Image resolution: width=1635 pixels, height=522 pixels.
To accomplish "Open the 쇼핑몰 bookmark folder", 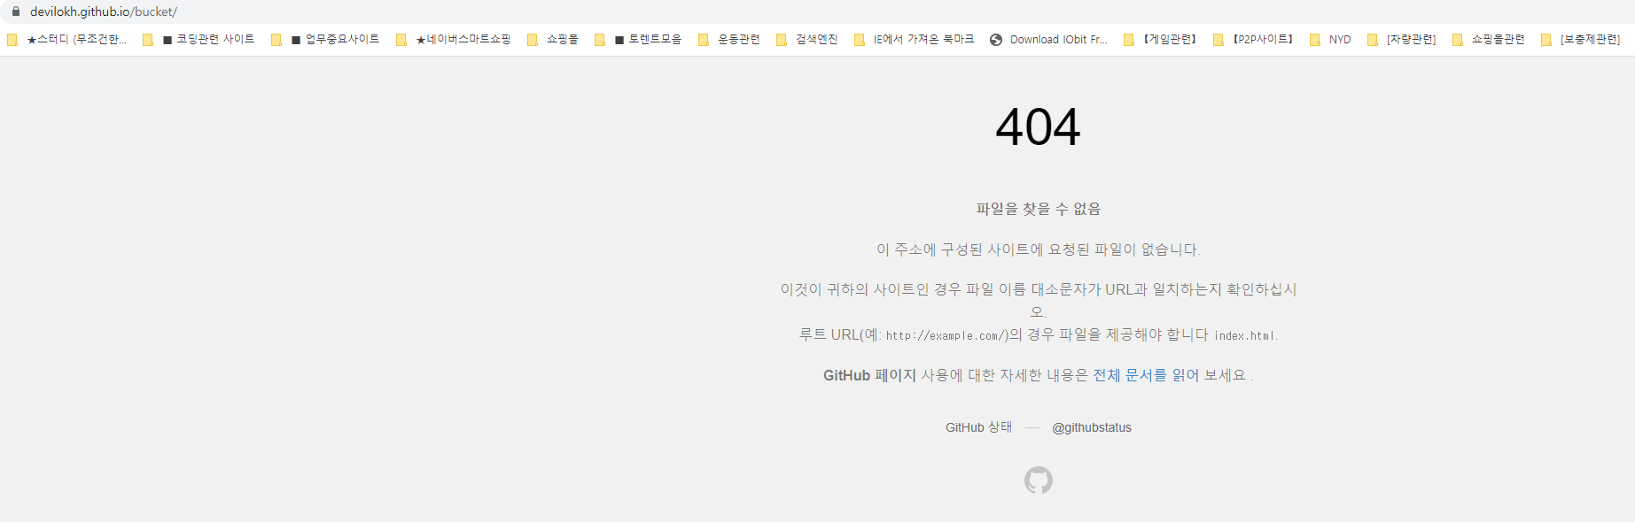I will click(553, 40).
